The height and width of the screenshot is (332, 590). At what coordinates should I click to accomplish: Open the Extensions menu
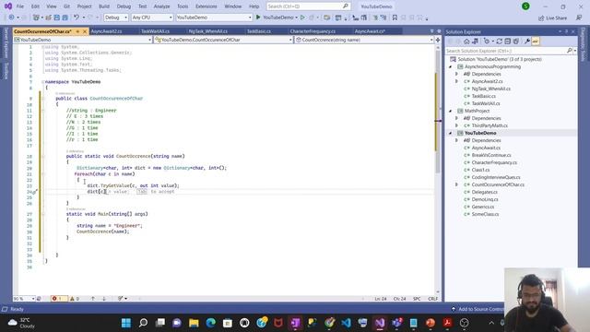click(x=206, y=6)
